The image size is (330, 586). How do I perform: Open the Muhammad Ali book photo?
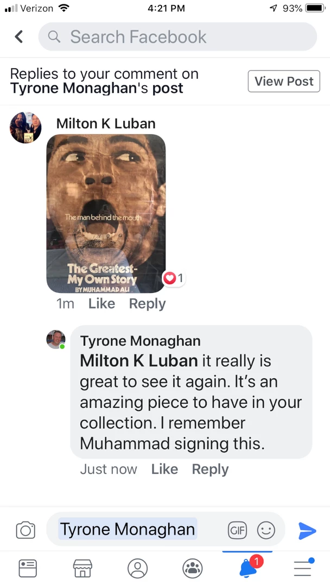pos(106,213)
